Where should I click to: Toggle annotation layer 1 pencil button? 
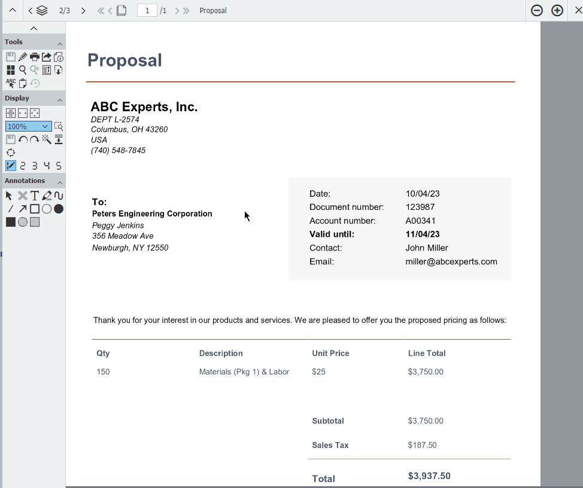click(11, 166)
